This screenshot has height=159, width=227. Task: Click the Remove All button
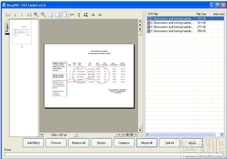pyautogui.click(x=79, y=143)
